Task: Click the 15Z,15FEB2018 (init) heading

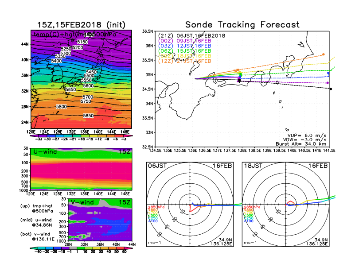Action: [x=81, y=24]
